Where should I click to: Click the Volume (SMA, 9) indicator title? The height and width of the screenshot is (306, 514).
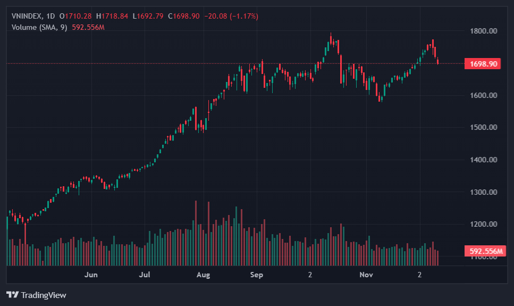tap(39, 27)
